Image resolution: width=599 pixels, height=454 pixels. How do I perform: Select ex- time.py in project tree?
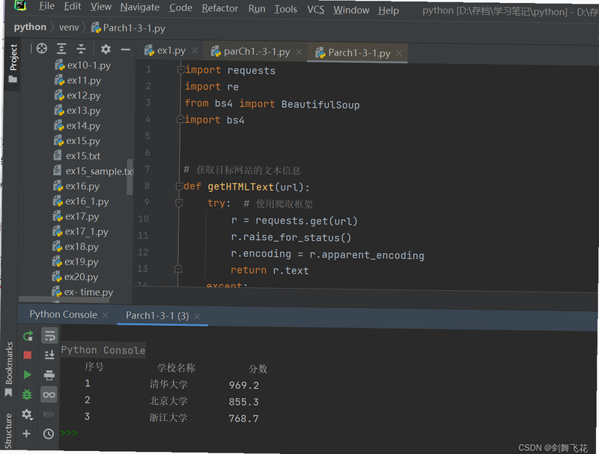click(x=82, y=292)
